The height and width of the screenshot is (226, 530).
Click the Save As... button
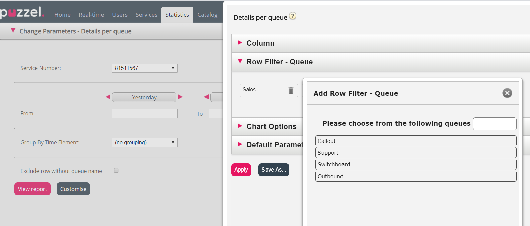point(274,170)
